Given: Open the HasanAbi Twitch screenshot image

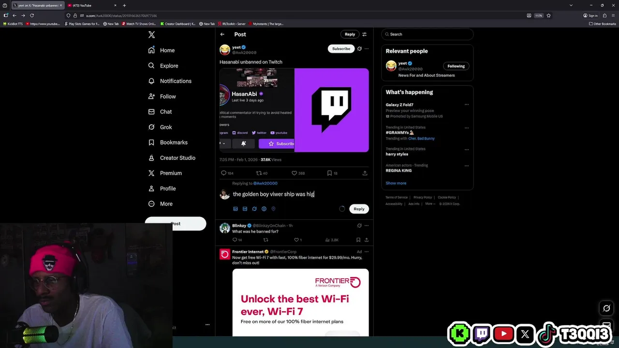Looking at the screenshot, I should click(x=257, y=110).
